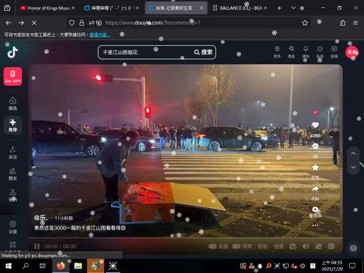Open the 更多 more menu in header

point(277,52)
